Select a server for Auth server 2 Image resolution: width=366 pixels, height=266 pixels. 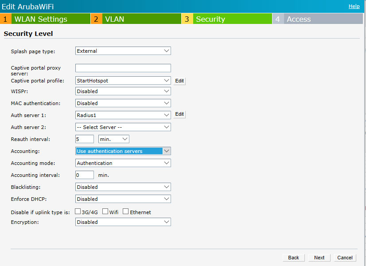[x=123, y=127]
